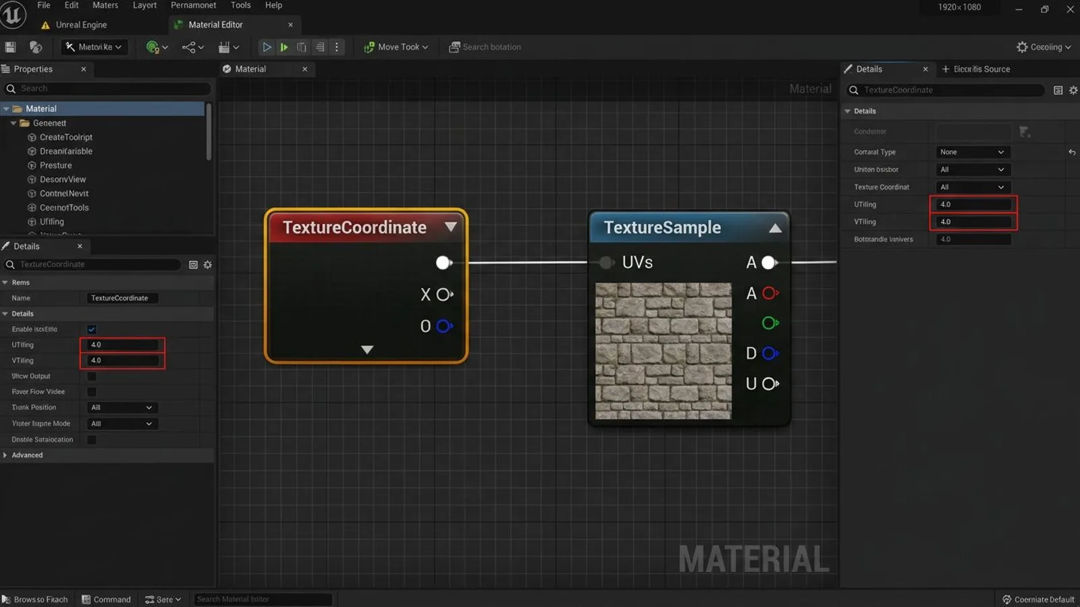Open the Tronk Position dropdown
The height and width of the screenshot is (607, 1080).
tap(122, 407)
